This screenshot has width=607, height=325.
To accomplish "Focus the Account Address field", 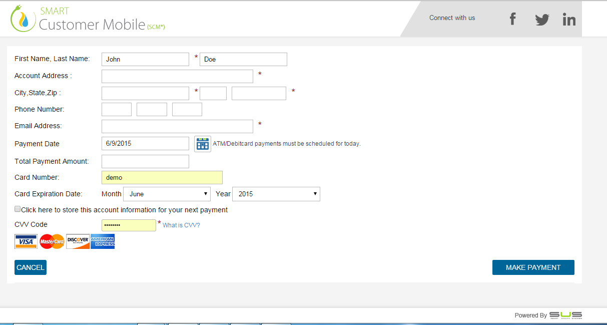I will coord(177,76).
